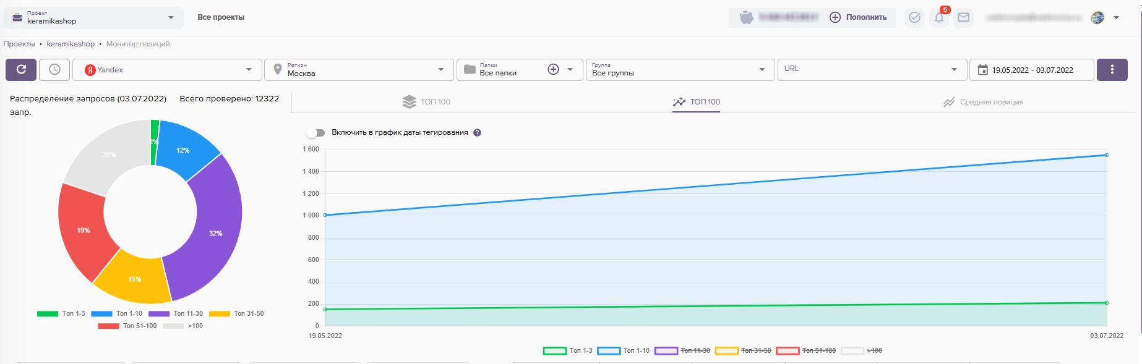This screenshot has width=1142, height=364.
Task: Expand the Все группы dropdown
Action: click(x=679, y=70)
